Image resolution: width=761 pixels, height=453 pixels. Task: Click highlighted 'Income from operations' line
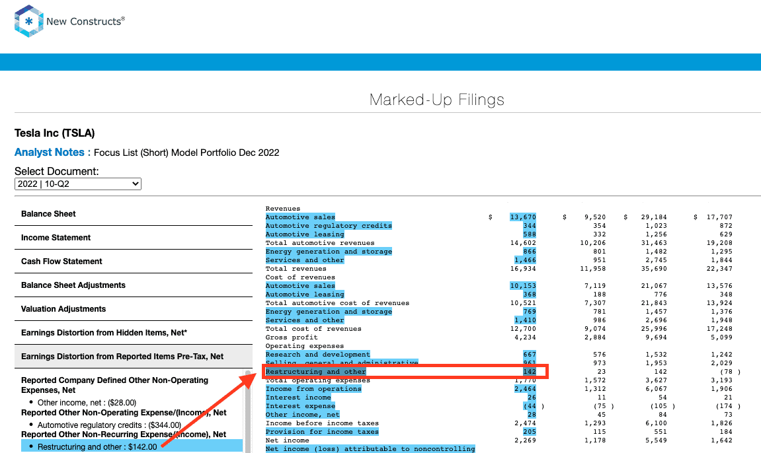coord(313,389)
